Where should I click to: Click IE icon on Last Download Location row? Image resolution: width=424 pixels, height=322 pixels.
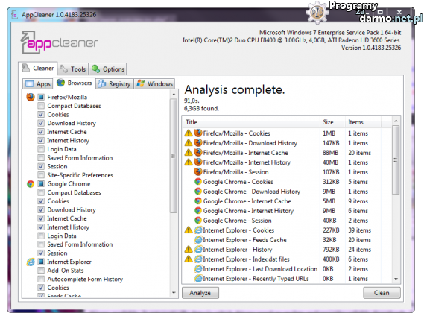198,269
